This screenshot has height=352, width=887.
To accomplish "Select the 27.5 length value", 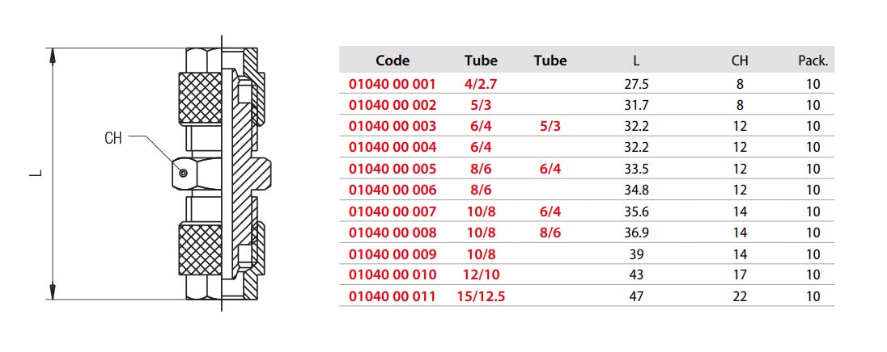I will [636, 85].
